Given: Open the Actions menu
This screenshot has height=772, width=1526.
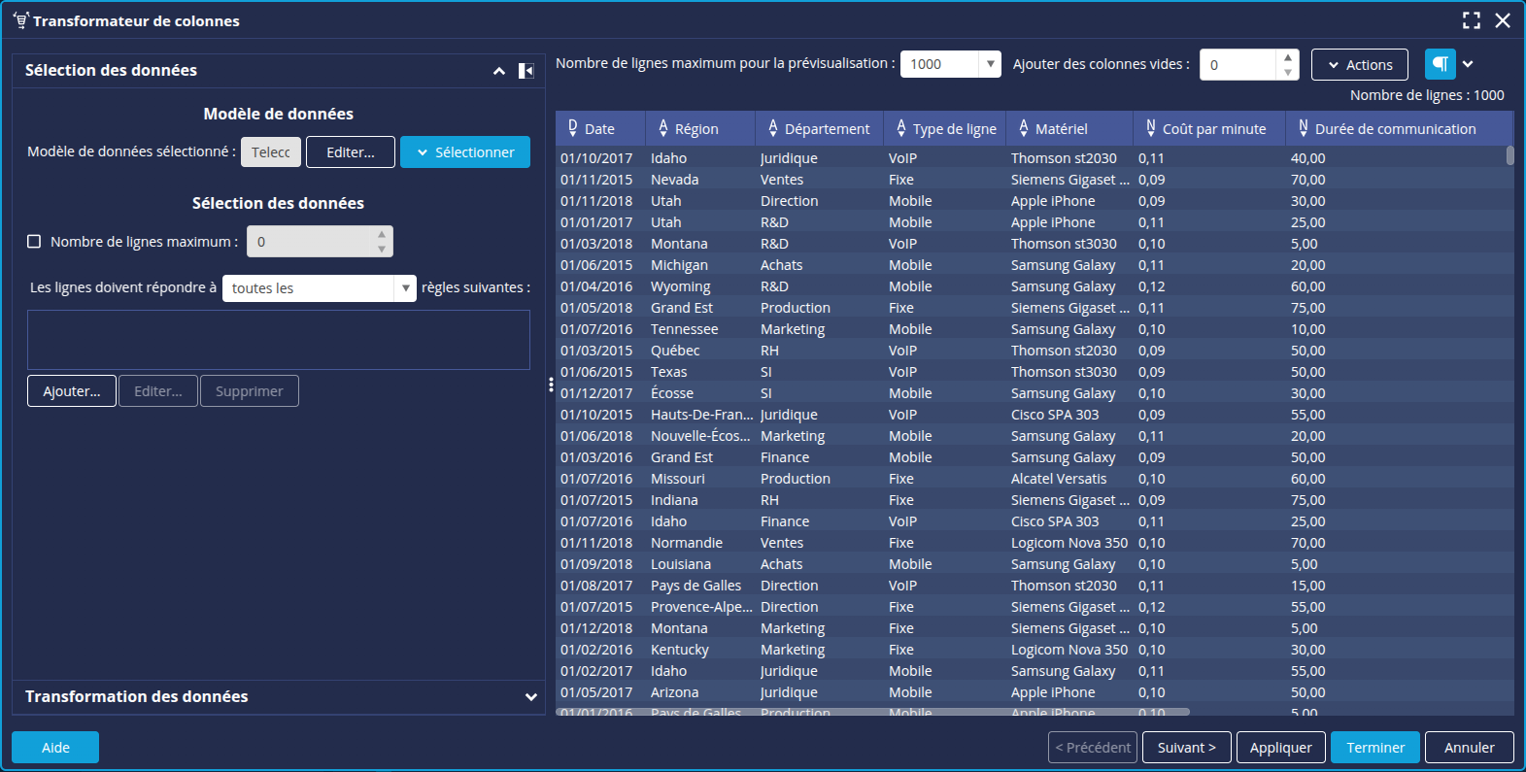Looking at the screenshot, I should pos(1359,65).
